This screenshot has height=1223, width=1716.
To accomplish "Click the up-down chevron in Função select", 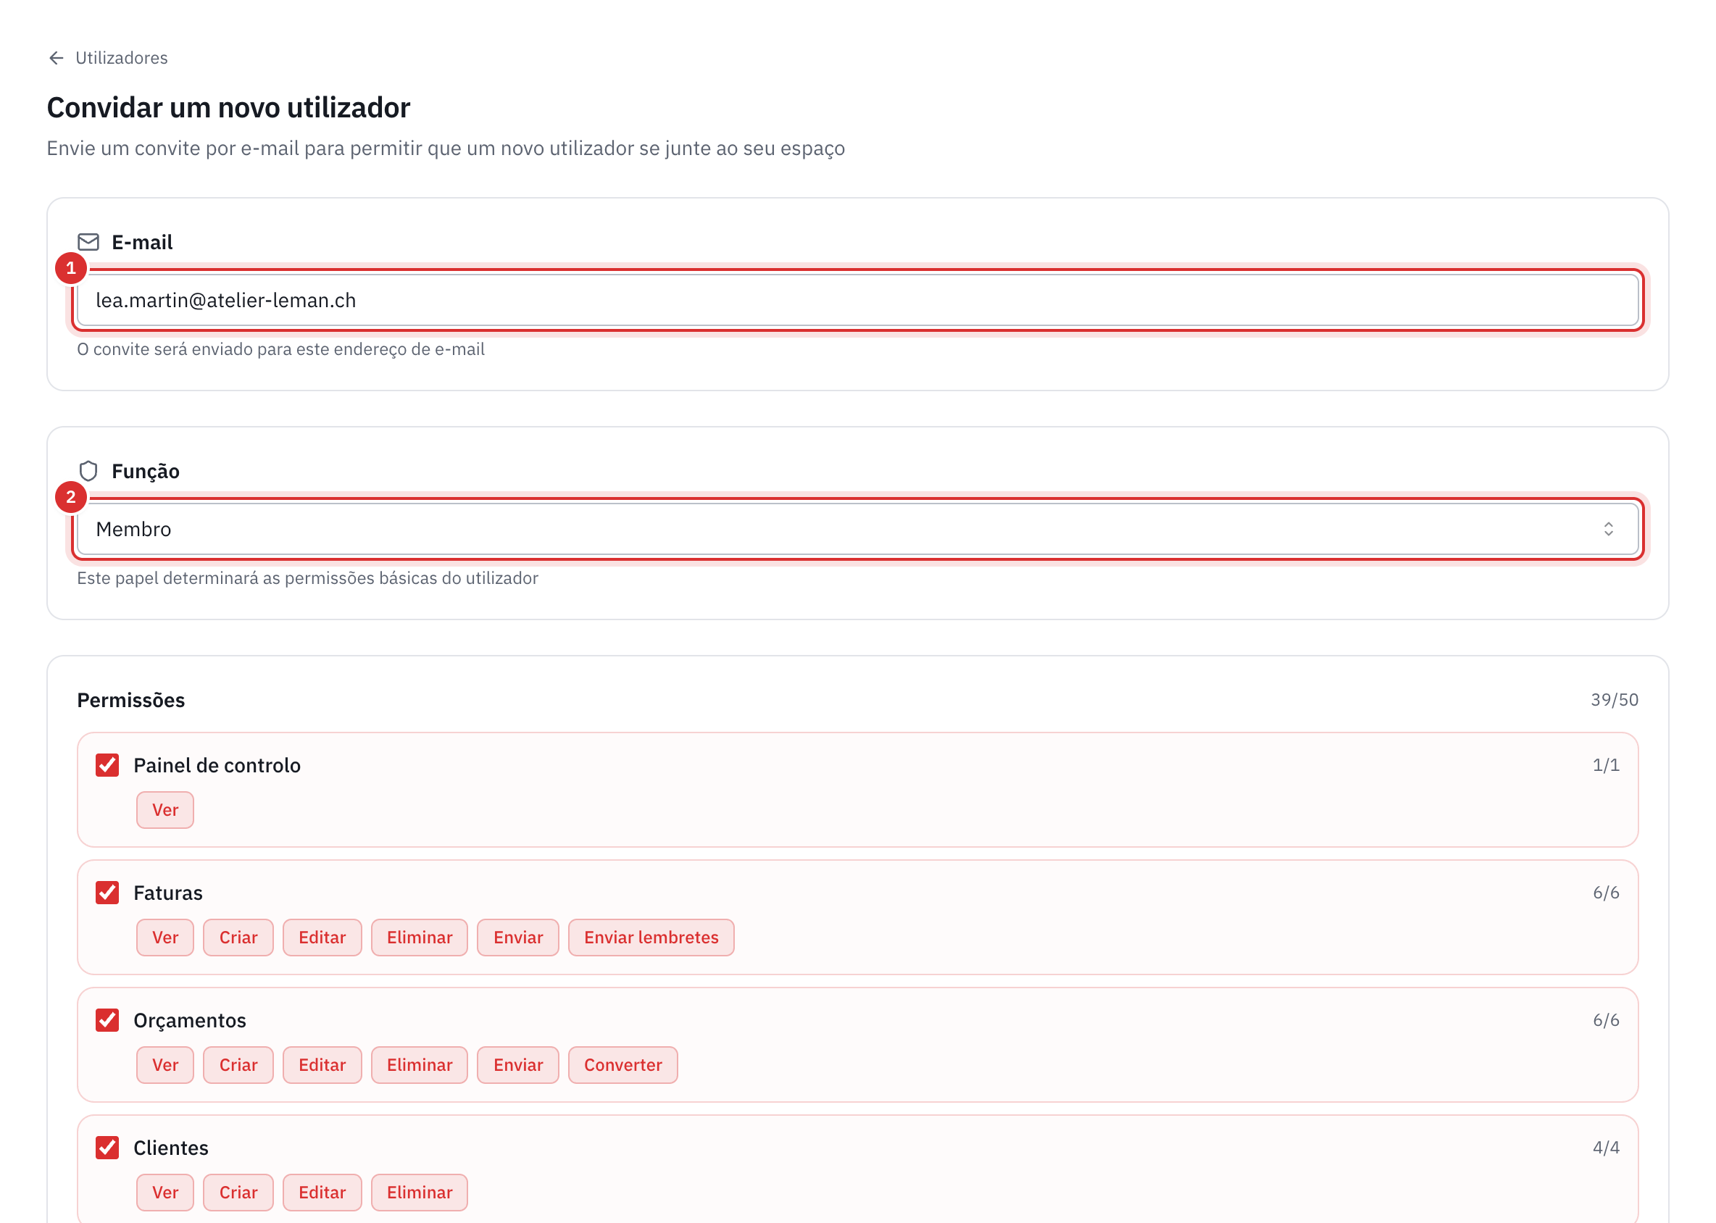I will coord(1607,529).
